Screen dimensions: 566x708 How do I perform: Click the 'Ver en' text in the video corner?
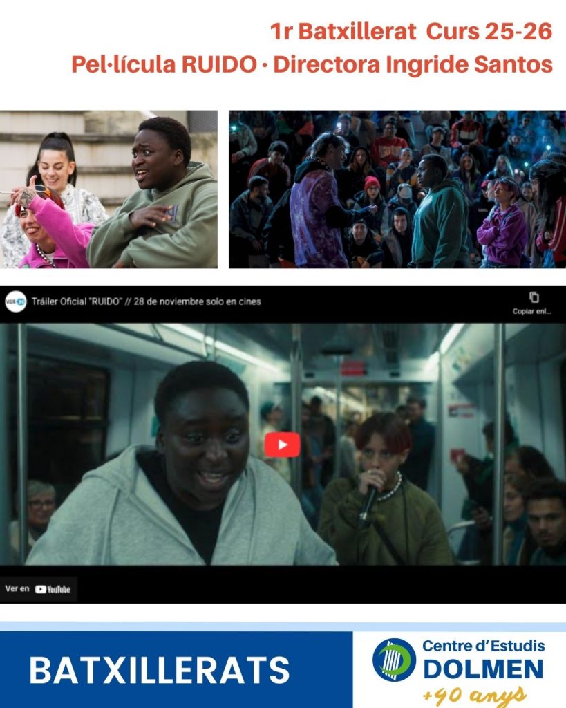[x=17, y=589]
